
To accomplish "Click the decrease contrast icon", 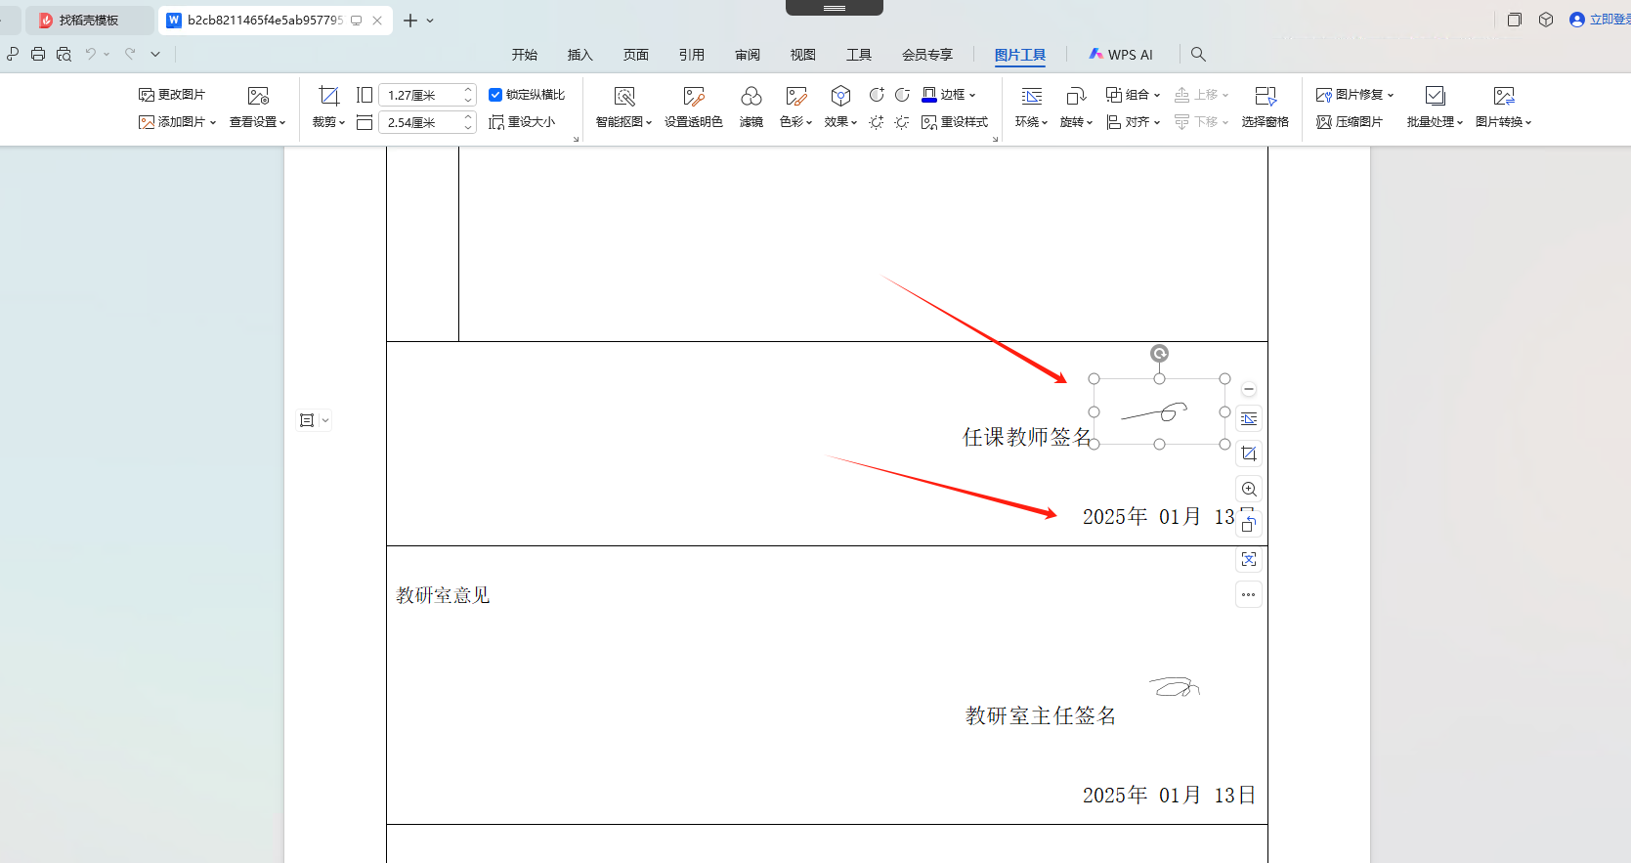I will point(902,95).
